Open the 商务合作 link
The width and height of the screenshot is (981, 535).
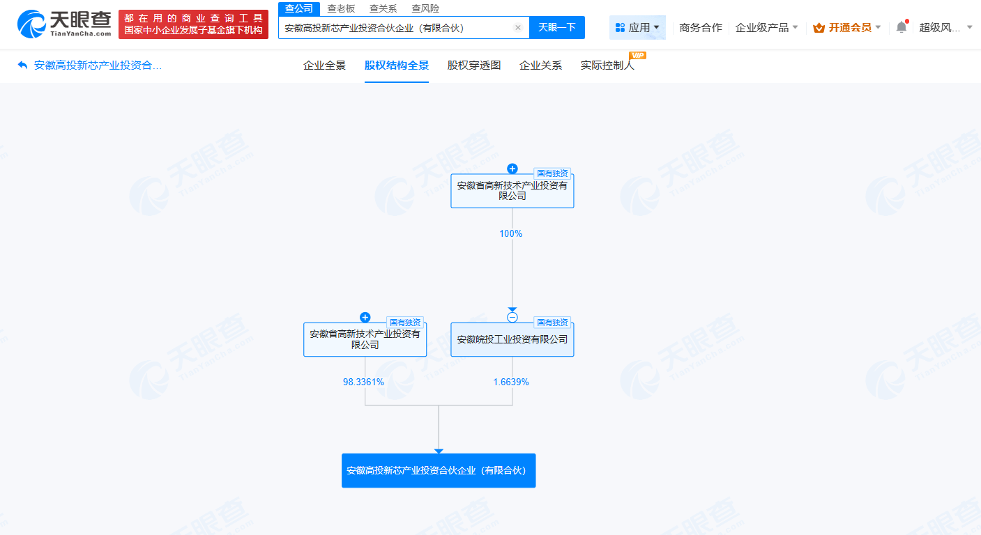pyautogui.click(x=699, y=26)
